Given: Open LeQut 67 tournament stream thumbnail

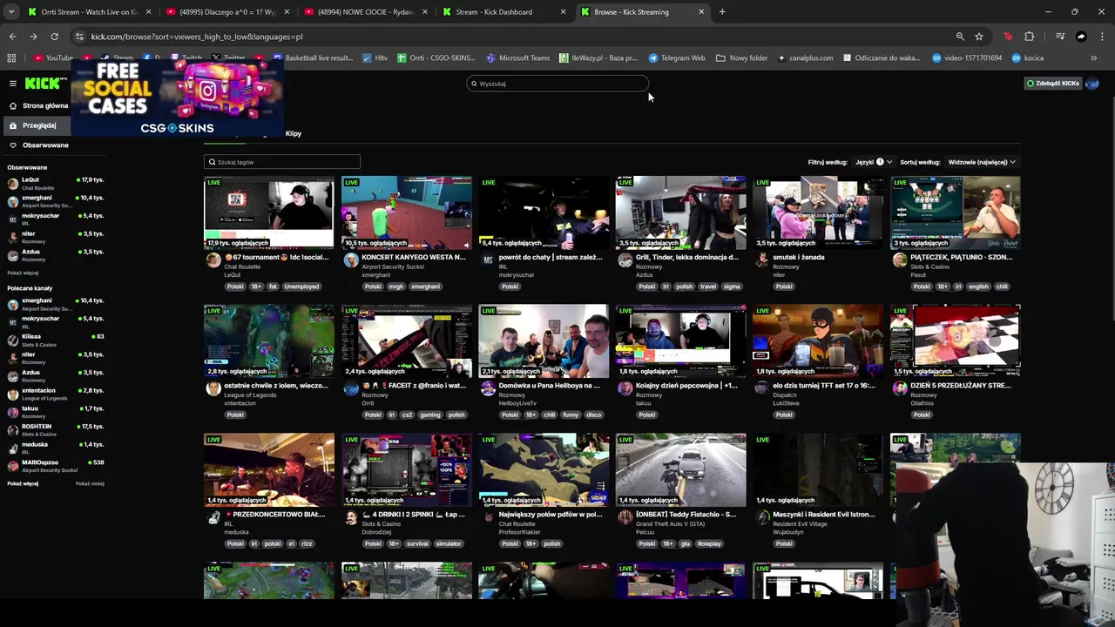Looking at the screenshot, I should click(x=268, y=212).
